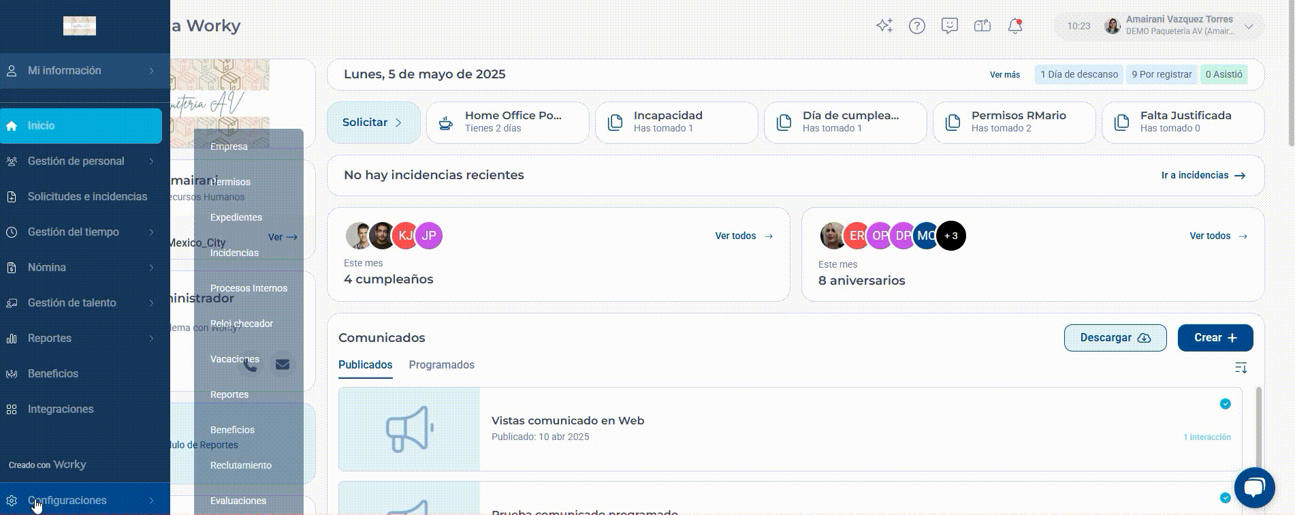This screenshot has height=515, width=1295.
Task: Expand Nómina submenu chevron
Action: pos(151,267)
